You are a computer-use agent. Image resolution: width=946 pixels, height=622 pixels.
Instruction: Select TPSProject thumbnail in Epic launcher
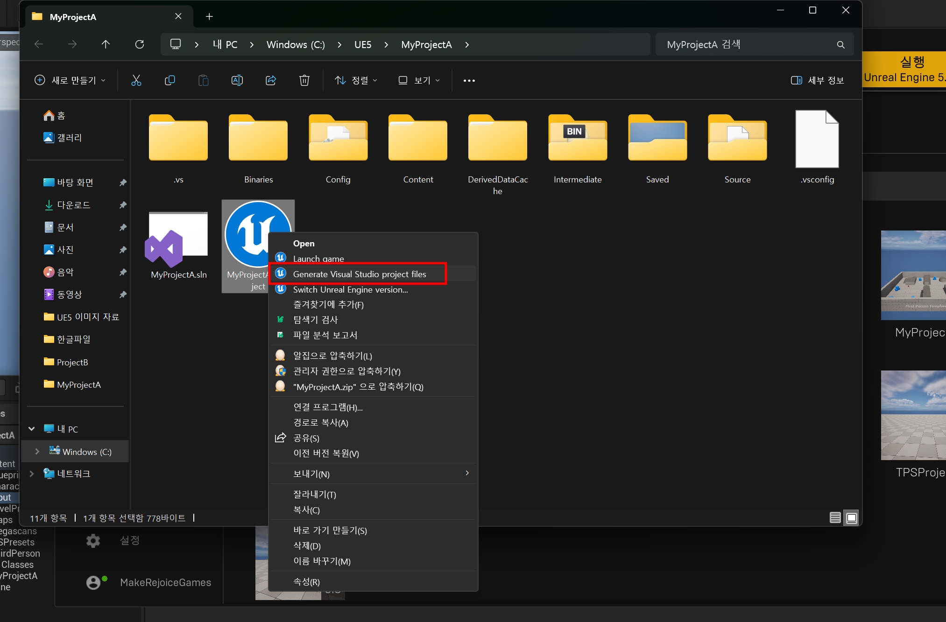(x=913, y=415)
